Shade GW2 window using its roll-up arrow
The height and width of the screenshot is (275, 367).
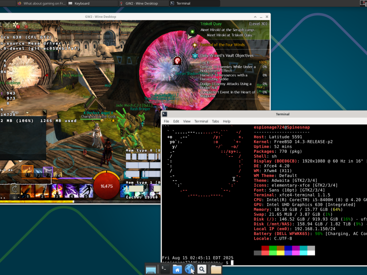coord(255,16)
